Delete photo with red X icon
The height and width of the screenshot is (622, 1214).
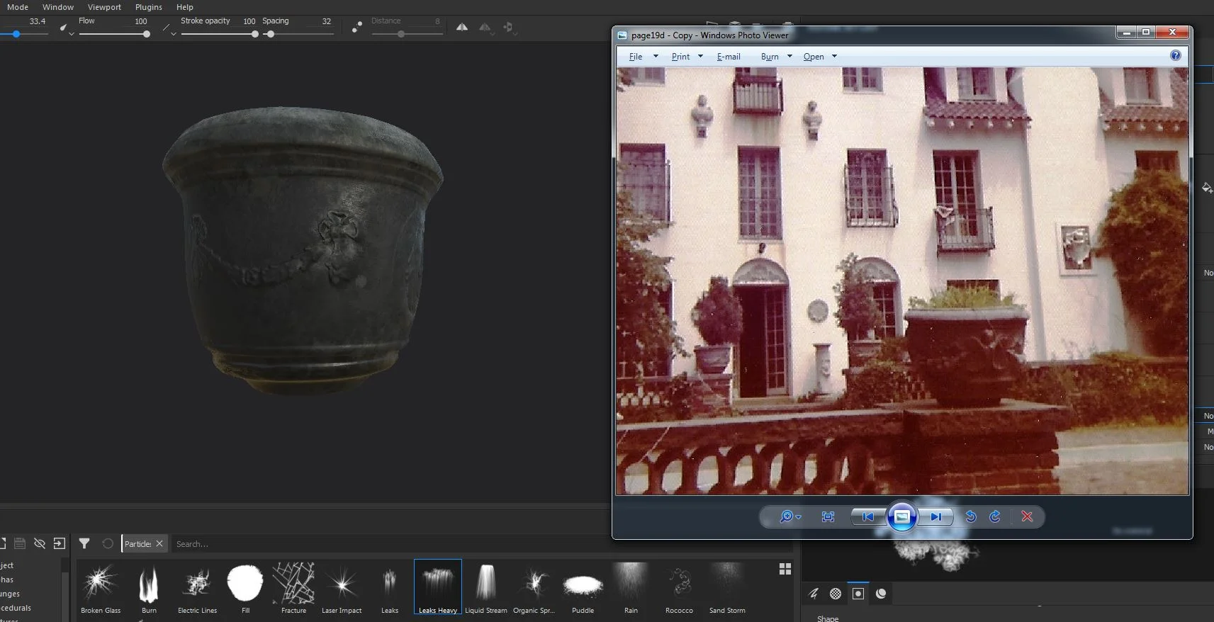point(1027,516)
